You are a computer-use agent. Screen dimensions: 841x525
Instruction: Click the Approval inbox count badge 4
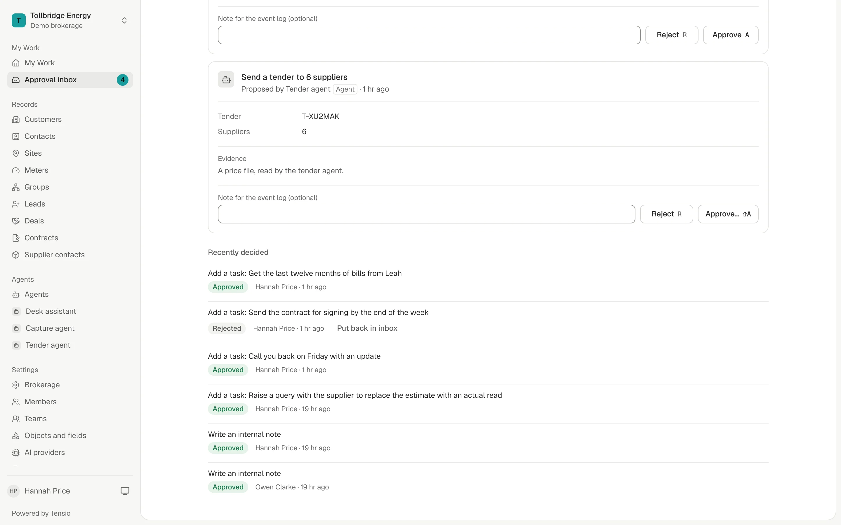[122, 80]
